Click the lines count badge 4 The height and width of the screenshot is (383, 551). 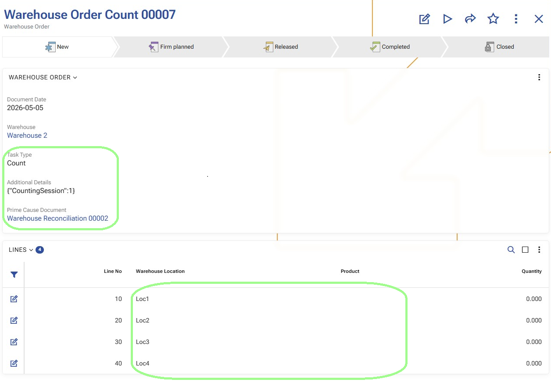[39, 250]
